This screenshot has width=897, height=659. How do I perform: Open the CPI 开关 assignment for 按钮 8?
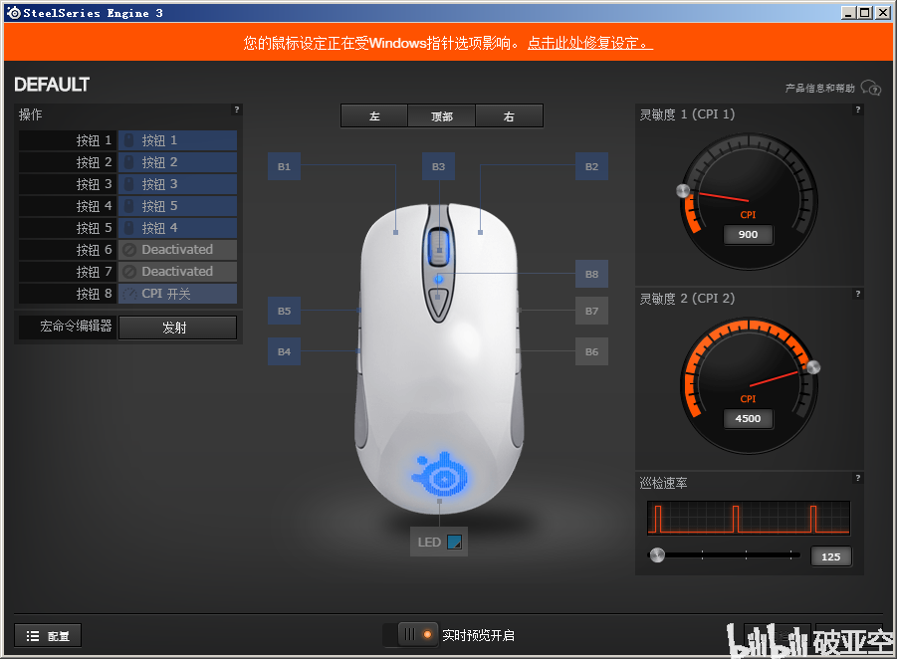pos(177,294)
